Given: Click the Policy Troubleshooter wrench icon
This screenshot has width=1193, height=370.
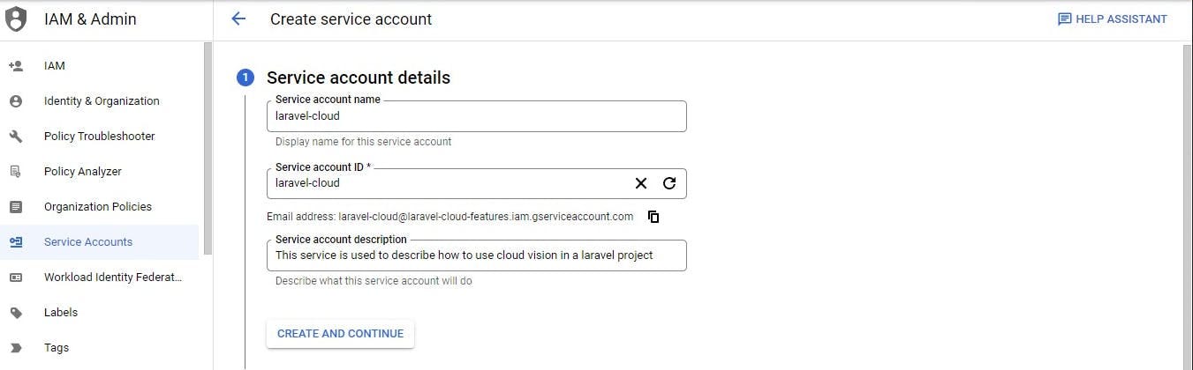Looking at the screenshot, I should click(x=15, y=137).
